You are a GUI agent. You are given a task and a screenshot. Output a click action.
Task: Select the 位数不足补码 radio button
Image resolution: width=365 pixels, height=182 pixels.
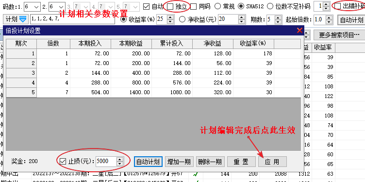pyautogui.click(x=270, y=6)
